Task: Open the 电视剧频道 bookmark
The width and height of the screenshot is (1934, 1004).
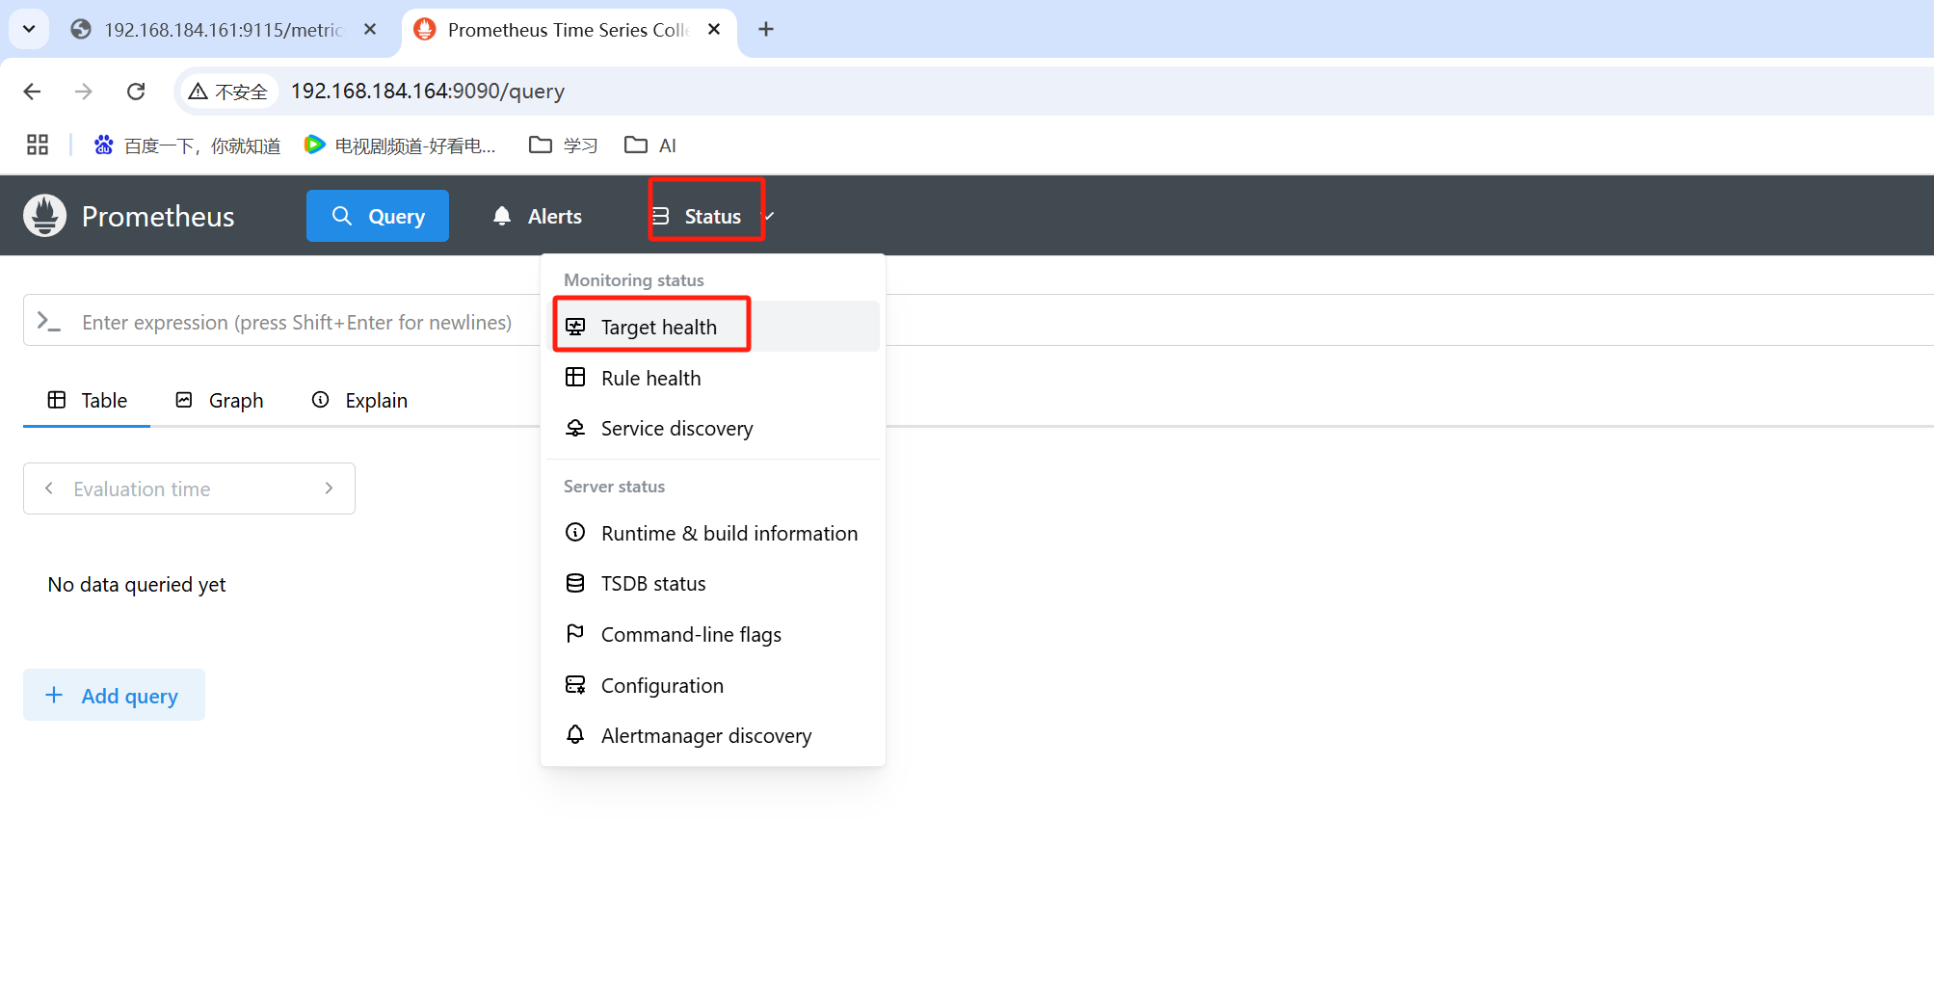Action: pyautogui.click(x=400, y=145)
